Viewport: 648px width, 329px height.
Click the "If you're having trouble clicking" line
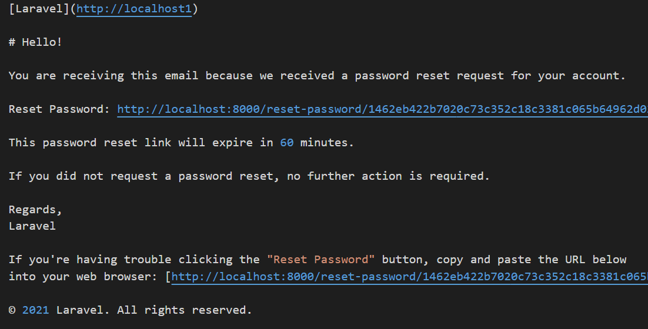pos(318,260)
